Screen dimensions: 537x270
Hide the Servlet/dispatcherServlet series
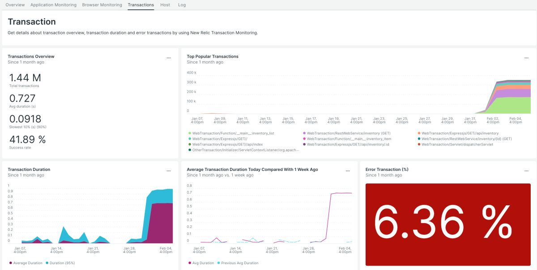[457, 145]
